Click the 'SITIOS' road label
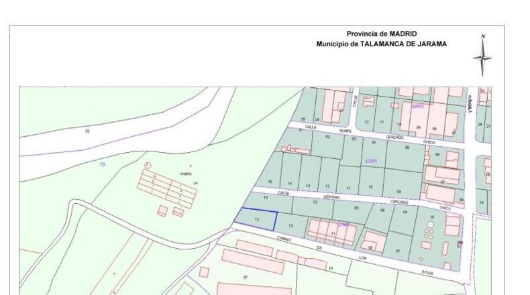This screenshot has height=295, width=530. (427, 272)
